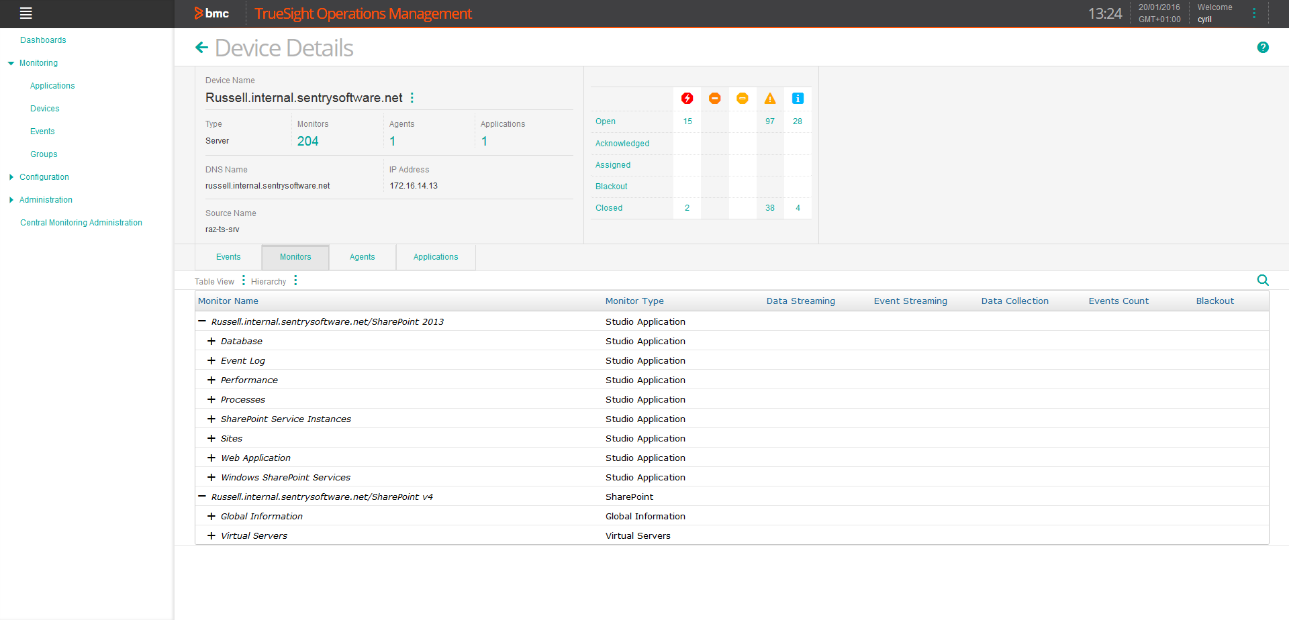This screenshot has width=1289, height=620.
Task: Open 97 open warning events
Action: (770, 121)
